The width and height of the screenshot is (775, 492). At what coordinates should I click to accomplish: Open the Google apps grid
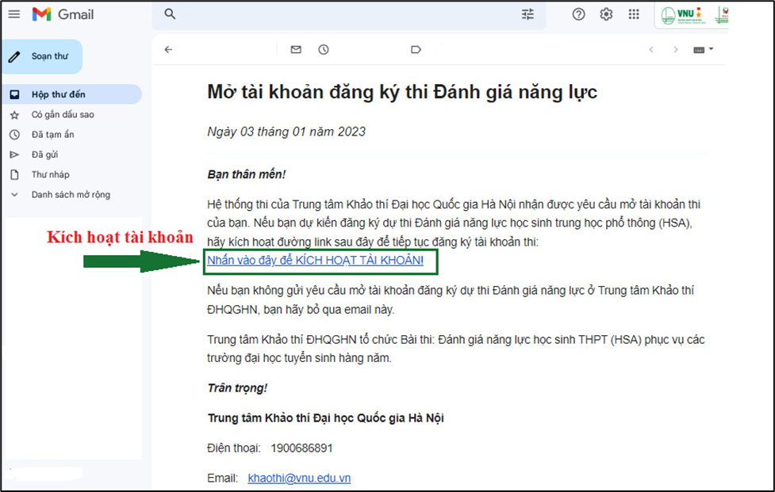[x=634, y=14]
